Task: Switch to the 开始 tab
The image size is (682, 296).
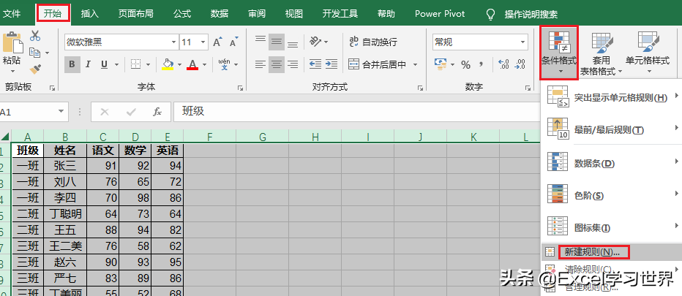Action: tap(53, 13)
